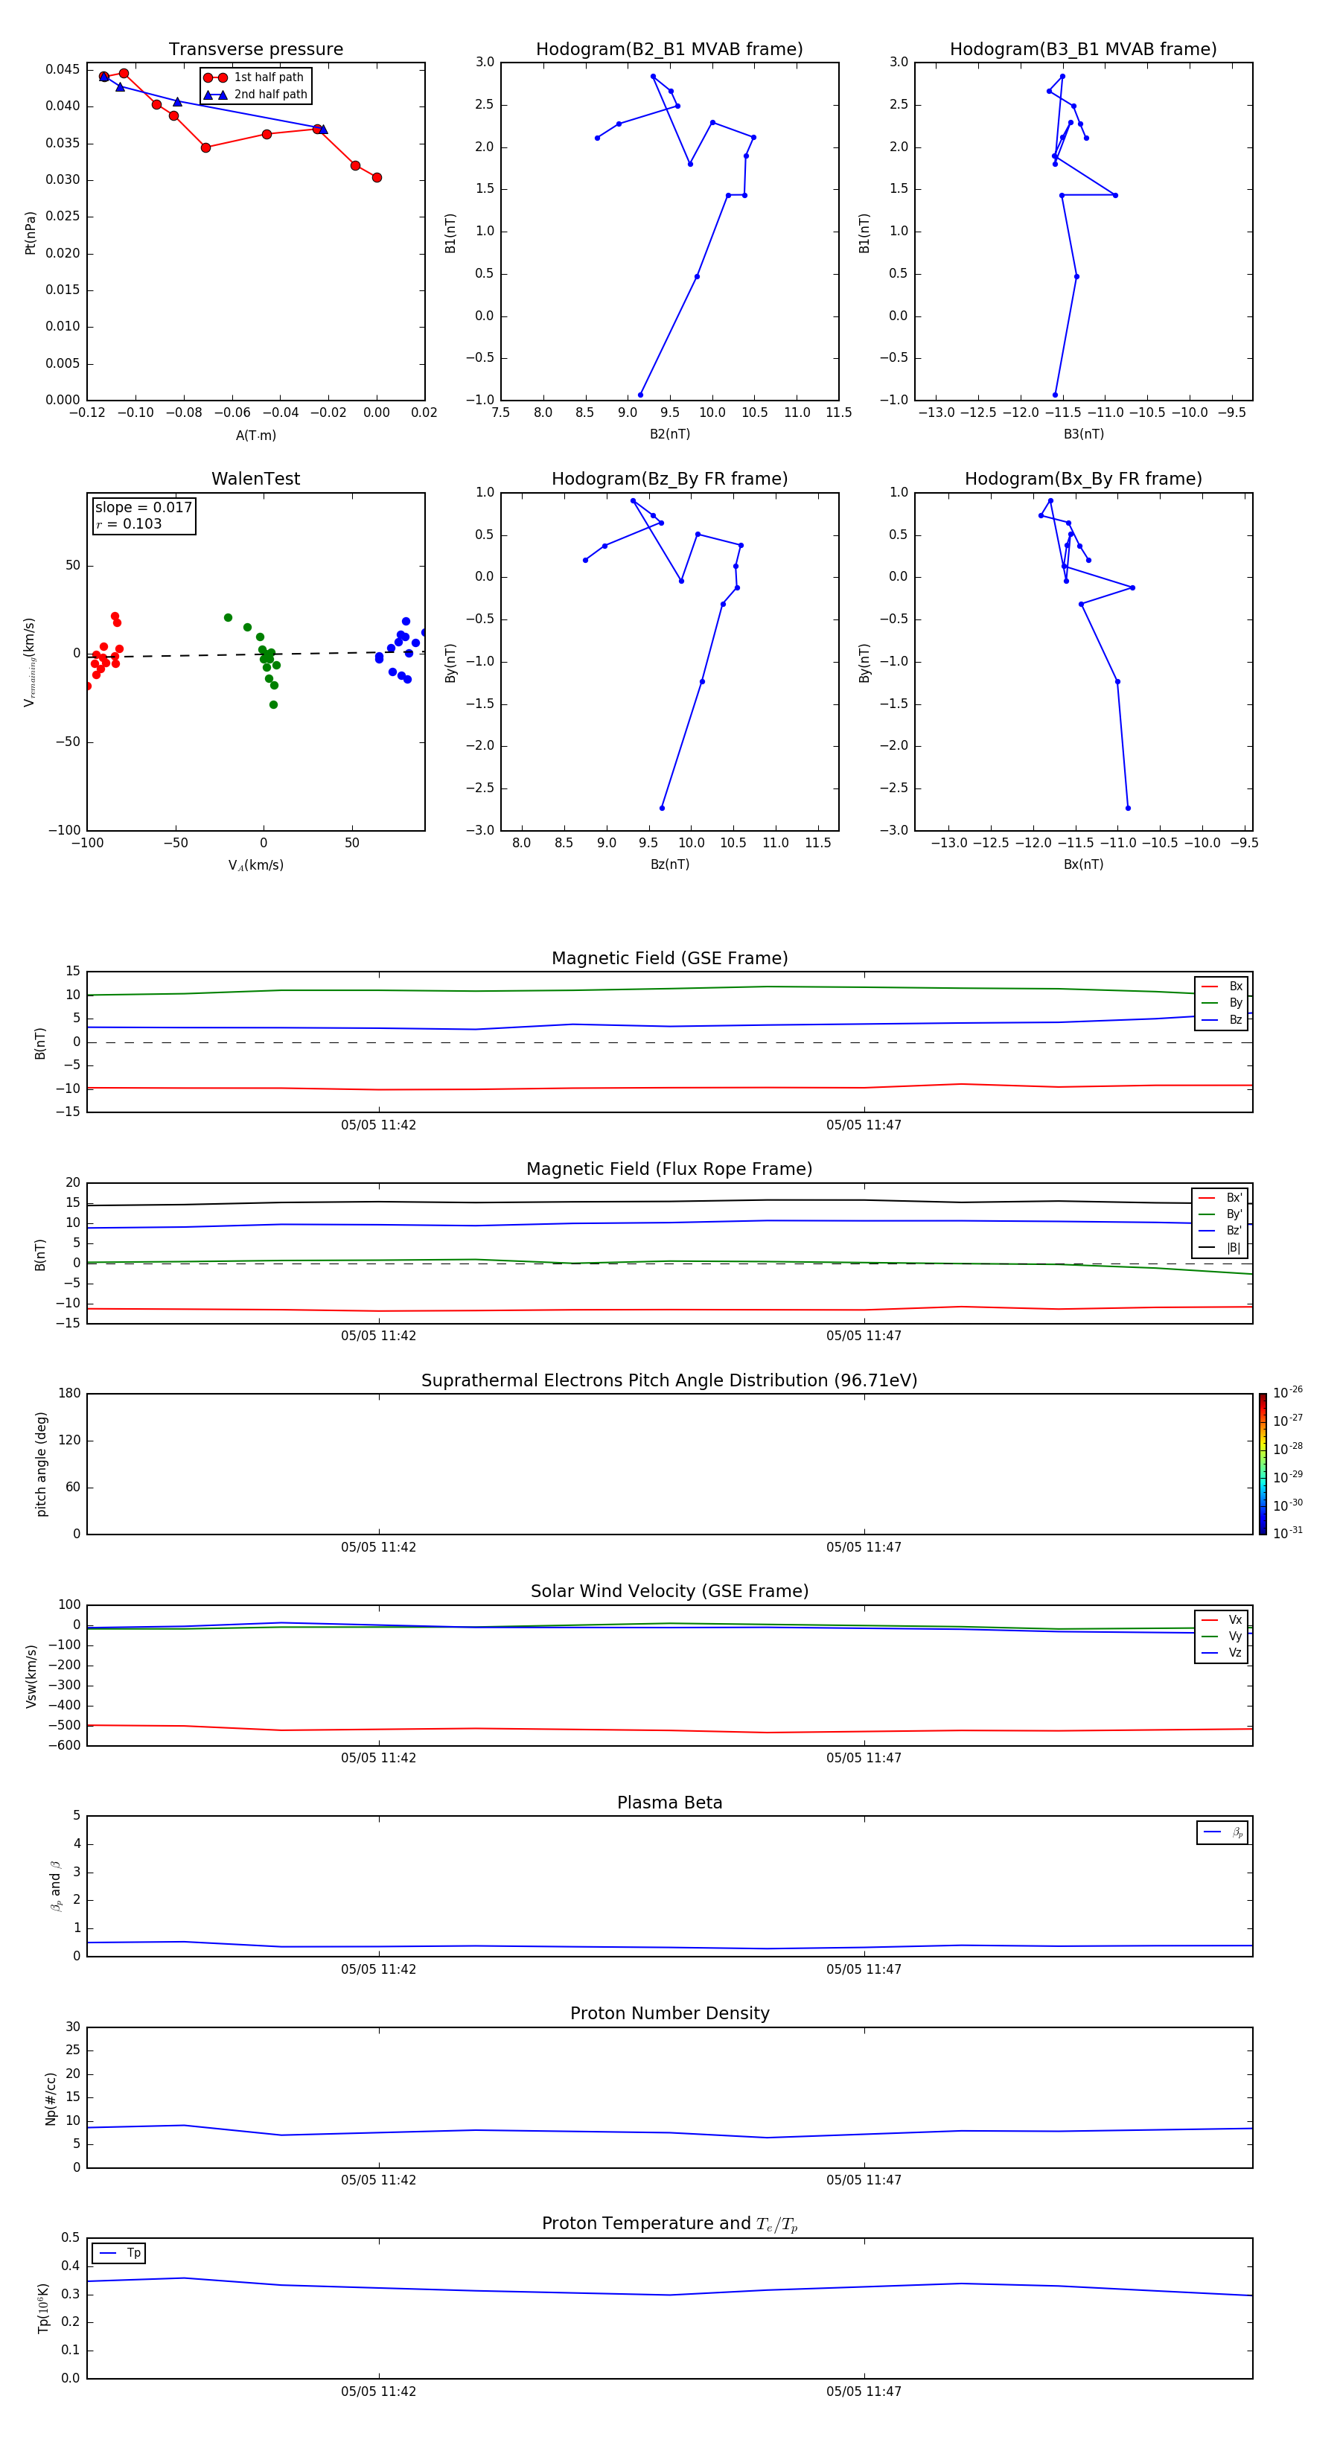The width and height of the screenshot is (1340, 2457).
Task: Click the 'r = 0.103' annotation
Action: tap(129, 523)
